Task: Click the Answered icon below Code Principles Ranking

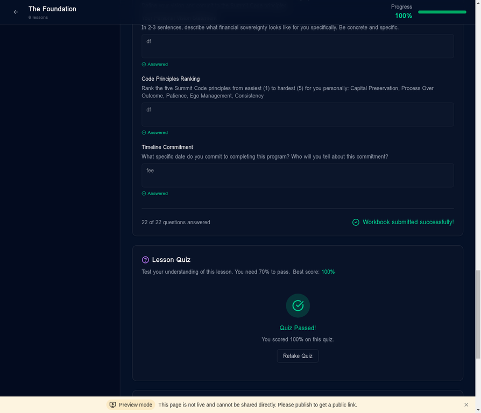Action: tap(144, 132)
